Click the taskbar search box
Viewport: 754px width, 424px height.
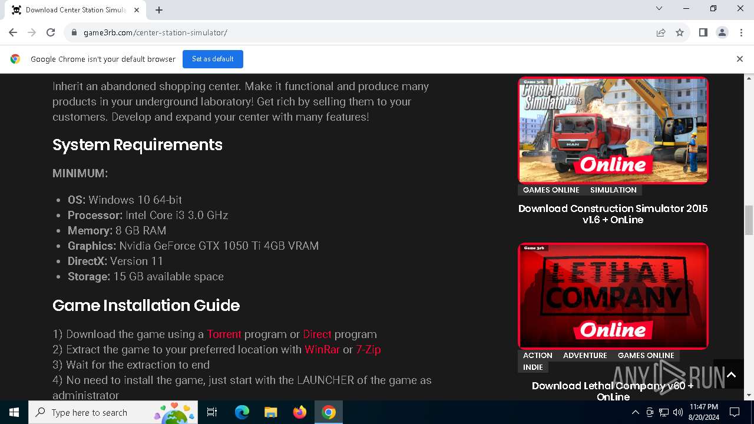pyautogui.click(x=113, y=412)
